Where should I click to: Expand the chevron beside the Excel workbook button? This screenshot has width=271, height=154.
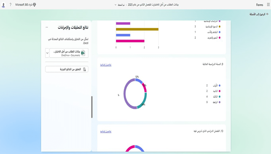coord(47,53)
